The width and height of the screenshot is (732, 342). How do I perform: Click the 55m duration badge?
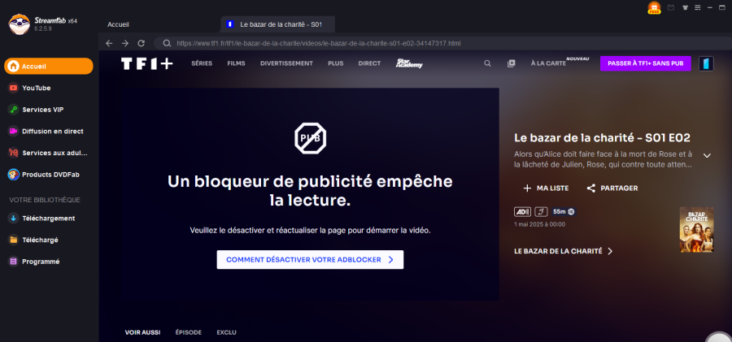click(564, 212)
